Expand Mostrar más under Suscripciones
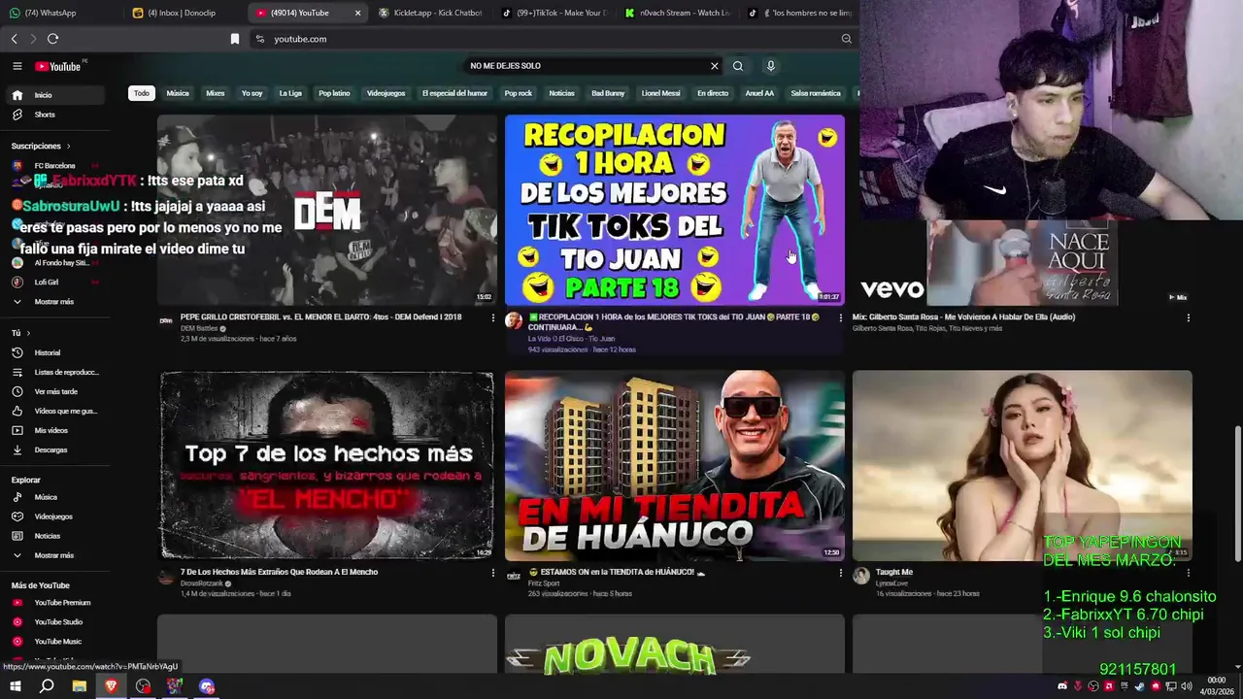The height and width of the screenshot is (699, 1243). click(54, 302)
